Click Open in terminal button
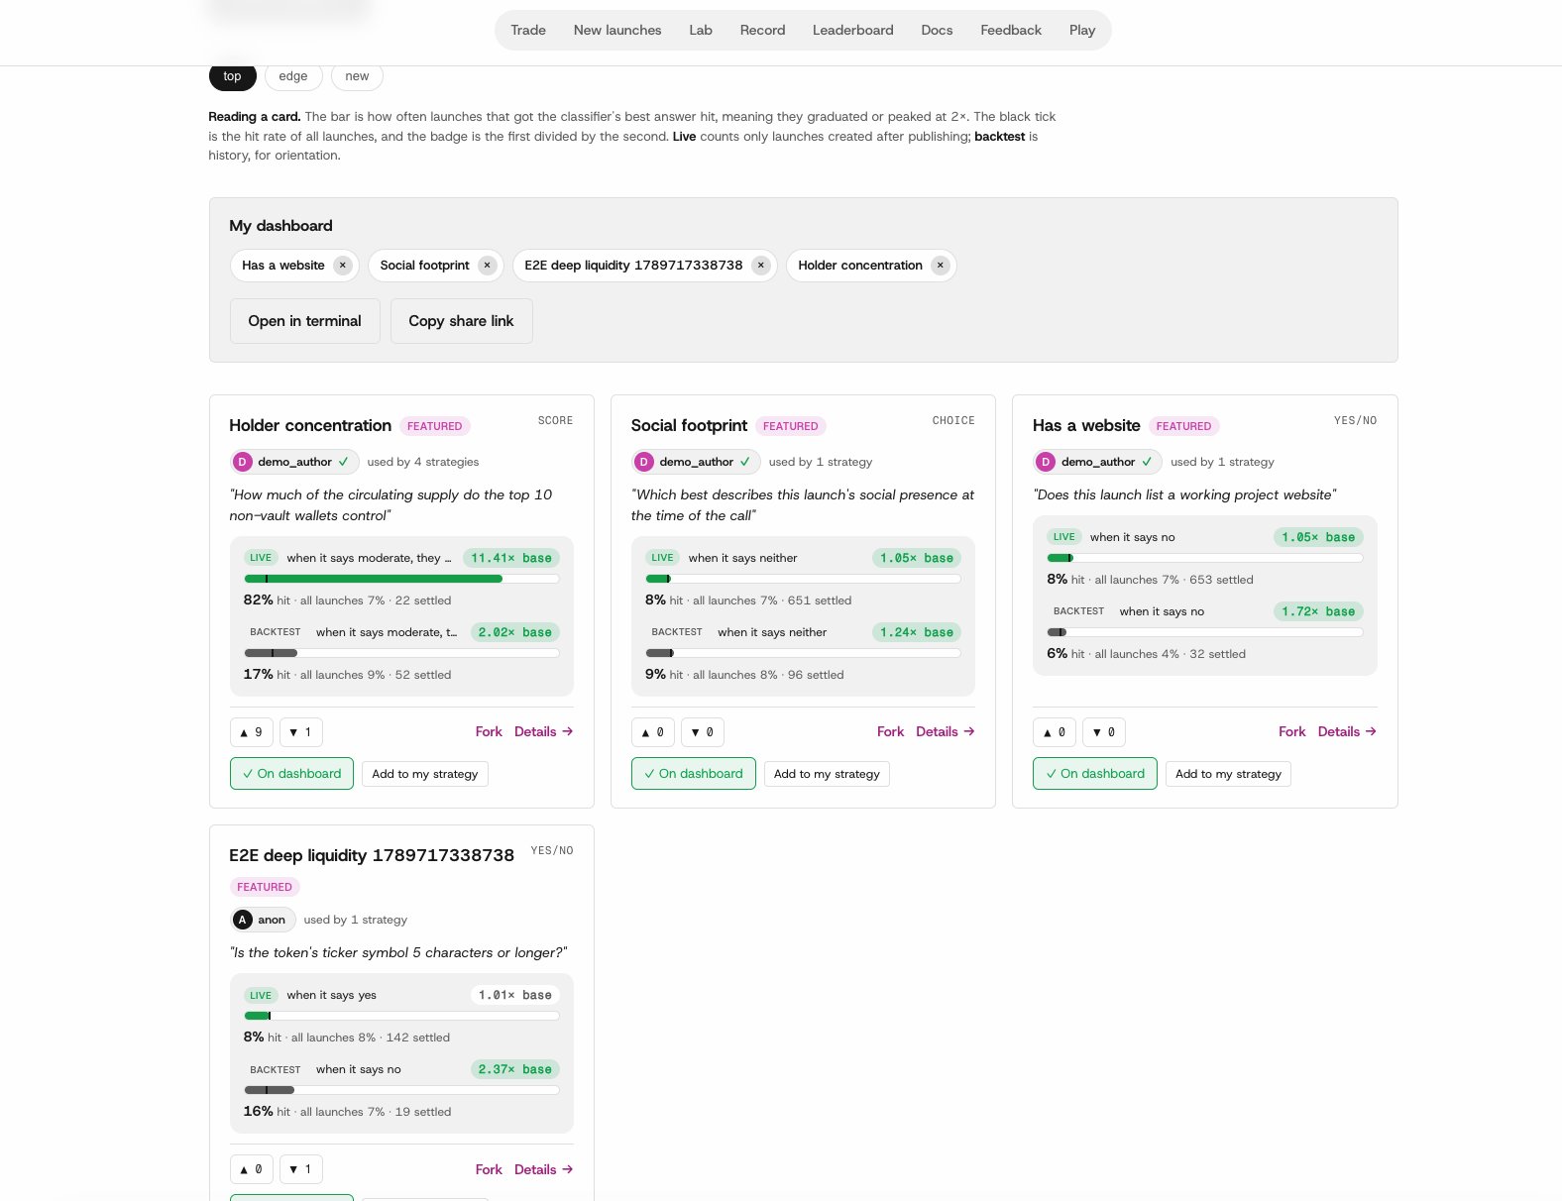Image resolution: width=1562 pixels, height=1201 pixels. (305, 321)
